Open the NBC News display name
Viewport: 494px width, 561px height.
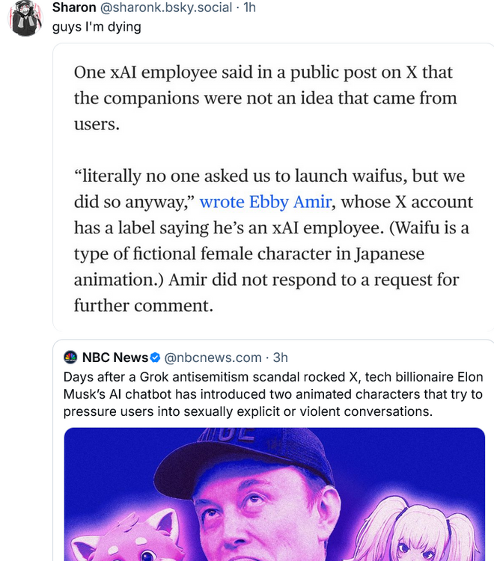[x=115, y=358]
